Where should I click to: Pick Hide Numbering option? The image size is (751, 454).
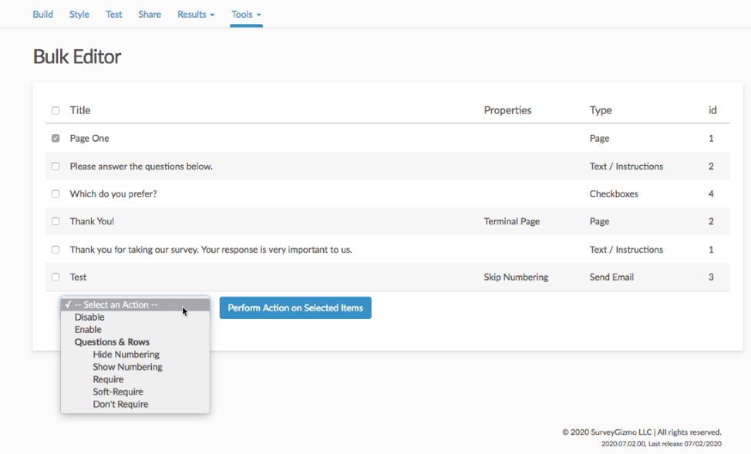[x=126, y=355]
